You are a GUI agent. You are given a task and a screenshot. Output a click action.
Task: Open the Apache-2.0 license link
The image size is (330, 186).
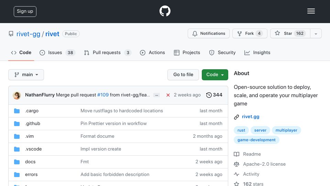(264, 164)
